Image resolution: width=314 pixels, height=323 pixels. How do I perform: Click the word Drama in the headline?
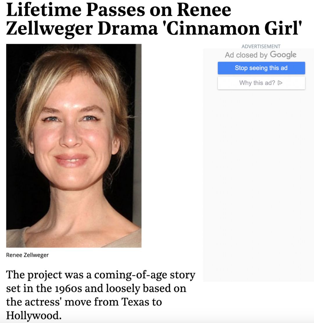[x=126, y=29]
